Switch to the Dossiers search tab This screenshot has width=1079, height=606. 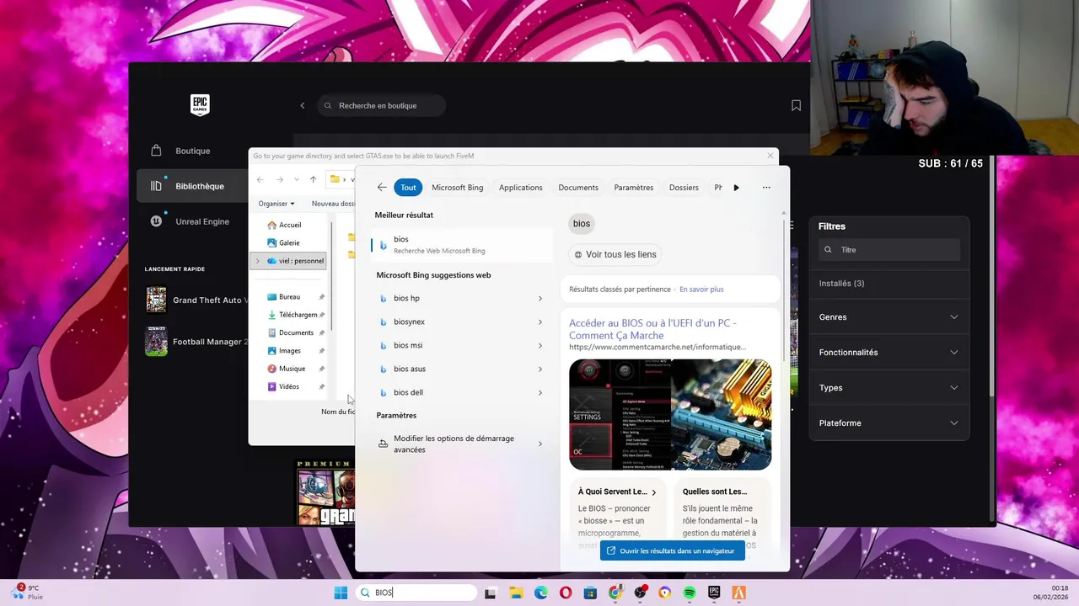point(684,188)
